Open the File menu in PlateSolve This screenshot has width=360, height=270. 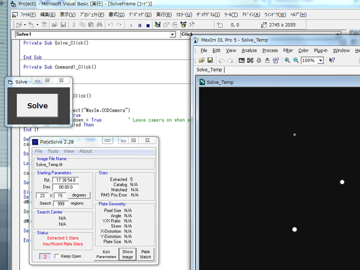[x=38, y=151]
